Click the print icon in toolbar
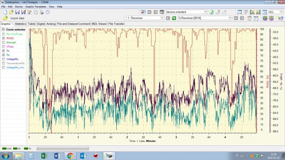Viewport: 285px width, 160px height. click(x=42, y=12)
